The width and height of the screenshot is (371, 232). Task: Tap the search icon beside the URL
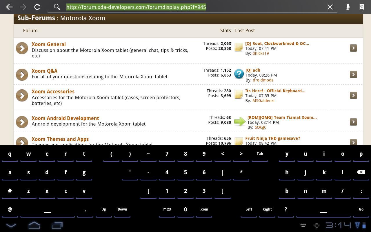coord(57,7)
